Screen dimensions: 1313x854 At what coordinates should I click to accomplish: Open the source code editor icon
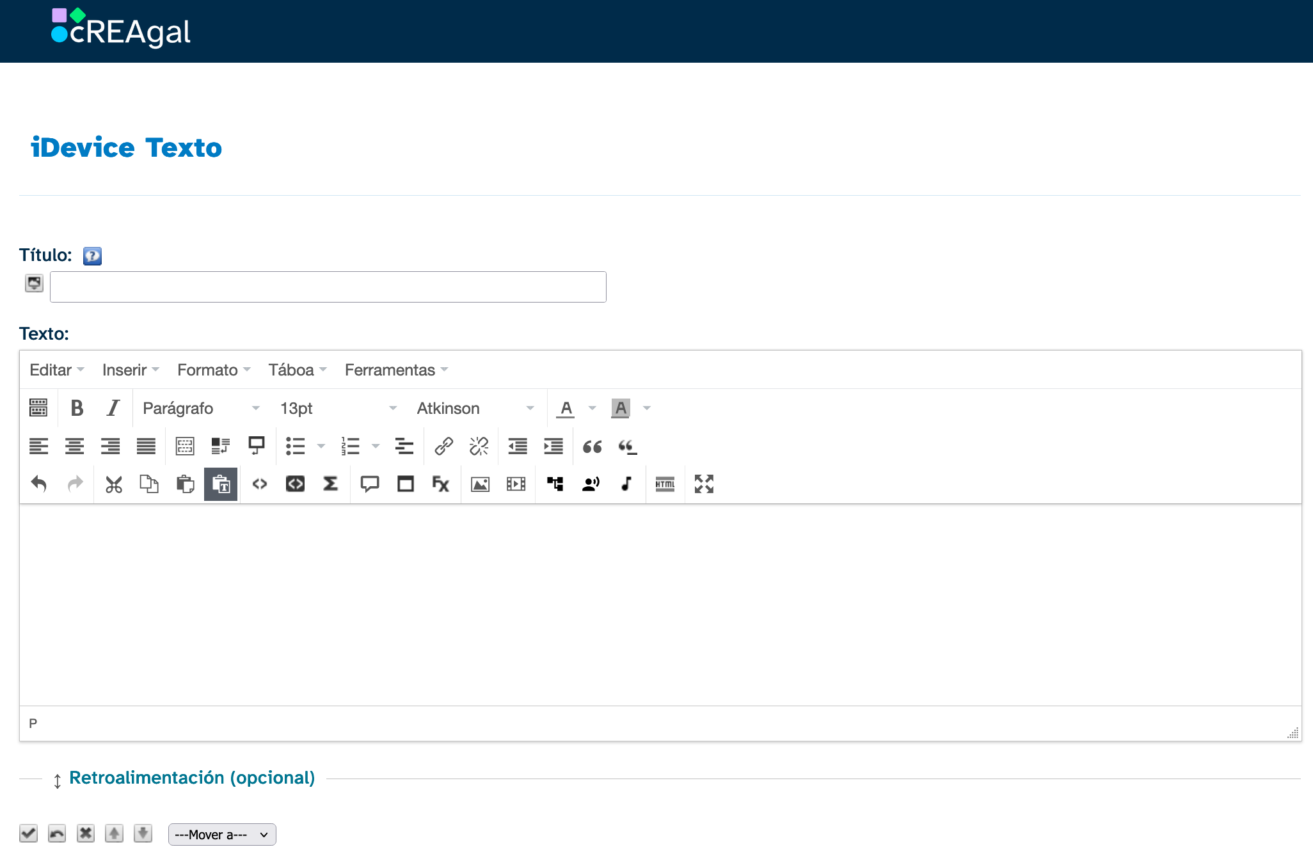(x=259, y=484)
